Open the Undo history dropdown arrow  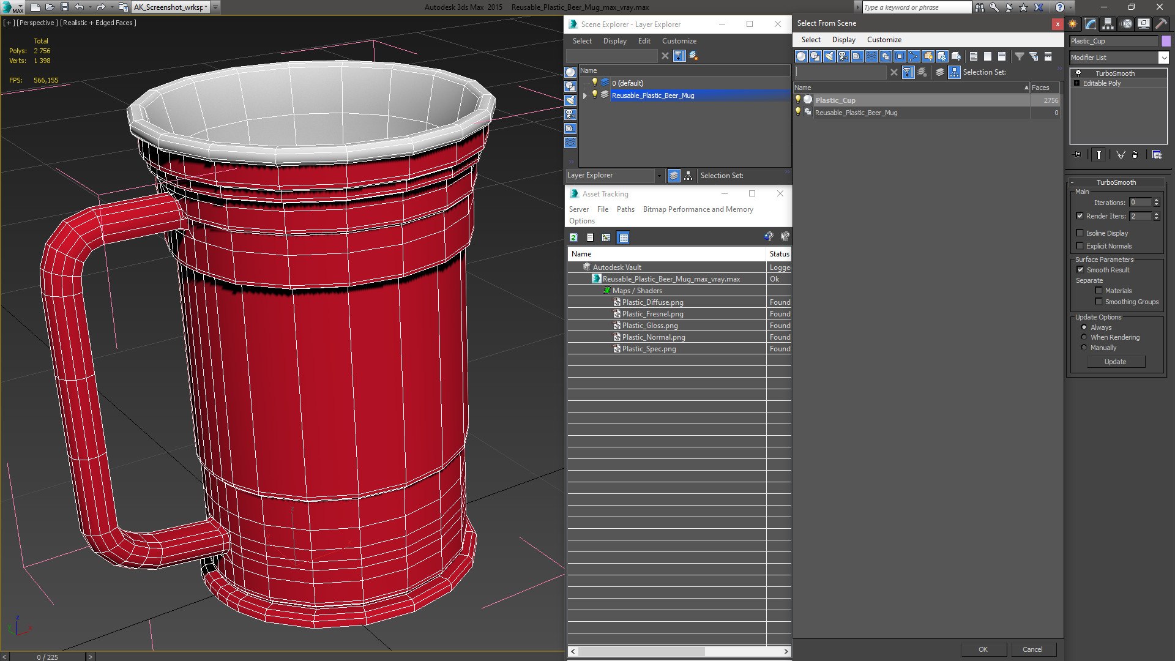coord(89,7)
